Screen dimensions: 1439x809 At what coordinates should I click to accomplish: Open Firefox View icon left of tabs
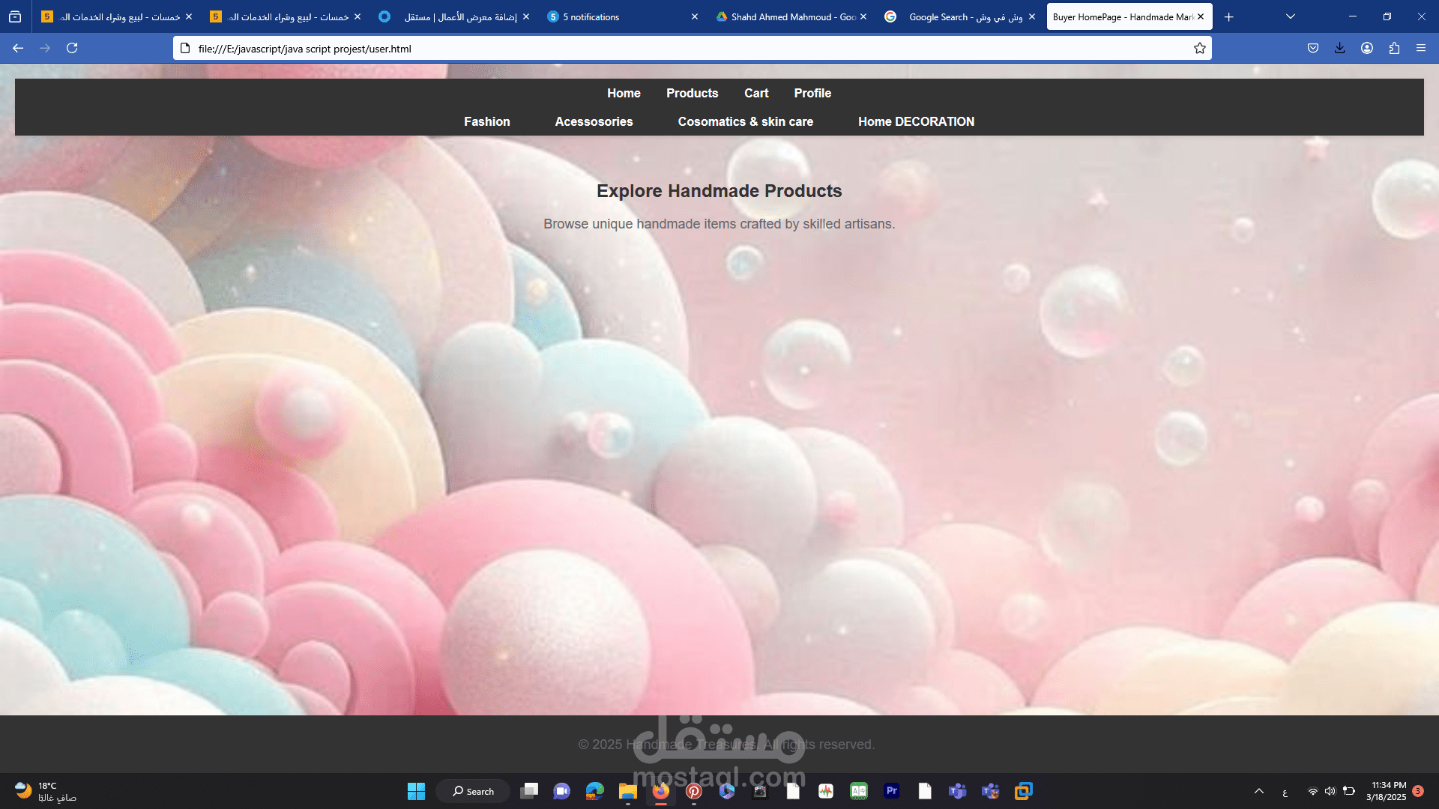[15, 16]
